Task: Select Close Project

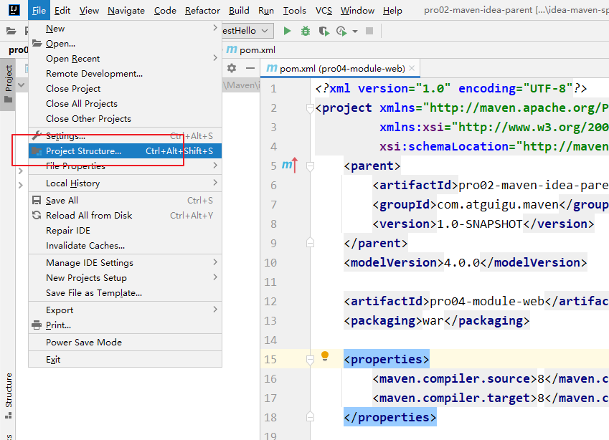Action: [x=125, y=88]
